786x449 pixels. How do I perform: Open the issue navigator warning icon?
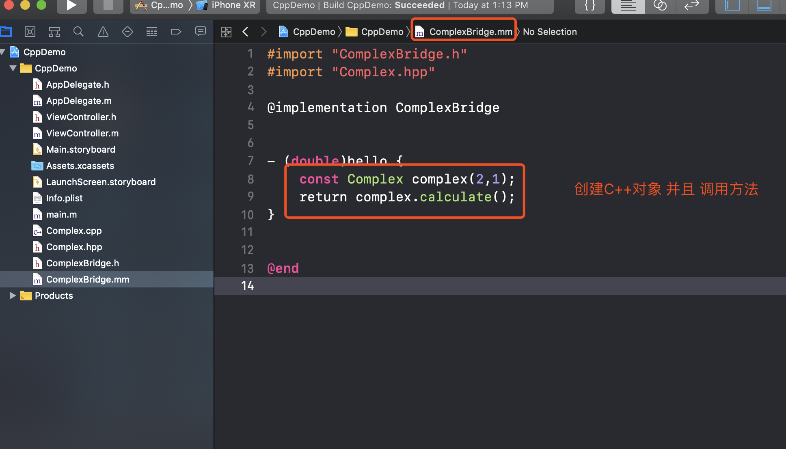pos(103,32)
